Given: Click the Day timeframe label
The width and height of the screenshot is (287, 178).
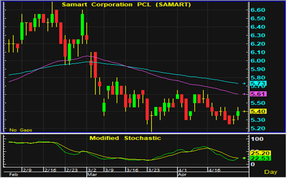Looking at the screenshot, I should (x=270, y=171).
